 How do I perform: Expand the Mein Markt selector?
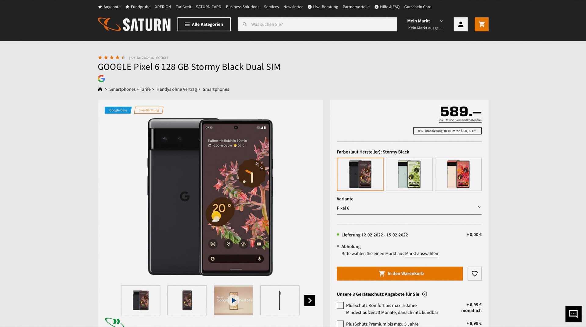425,24
